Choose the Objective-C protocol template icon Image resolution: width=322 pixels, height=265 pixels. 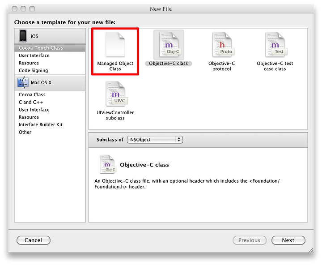[223, 45]
